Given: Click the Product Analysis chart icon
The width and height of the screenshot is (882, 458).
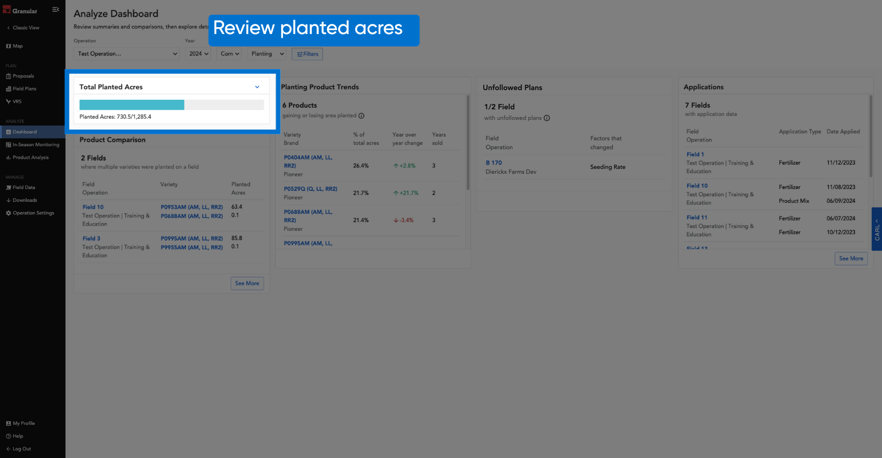Looking at the screenshot, I should point(8,158).
